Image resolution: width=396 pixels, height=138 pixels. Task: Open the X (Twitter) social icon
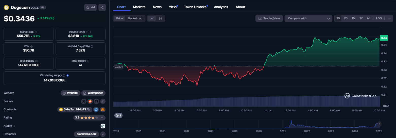click(x=84, y=101)
